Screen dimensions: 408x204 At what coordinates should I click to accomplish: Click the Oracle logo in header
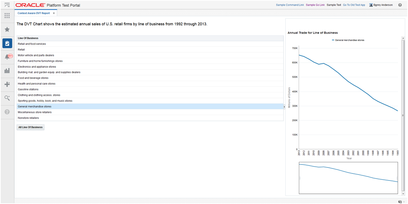point(30,5)
